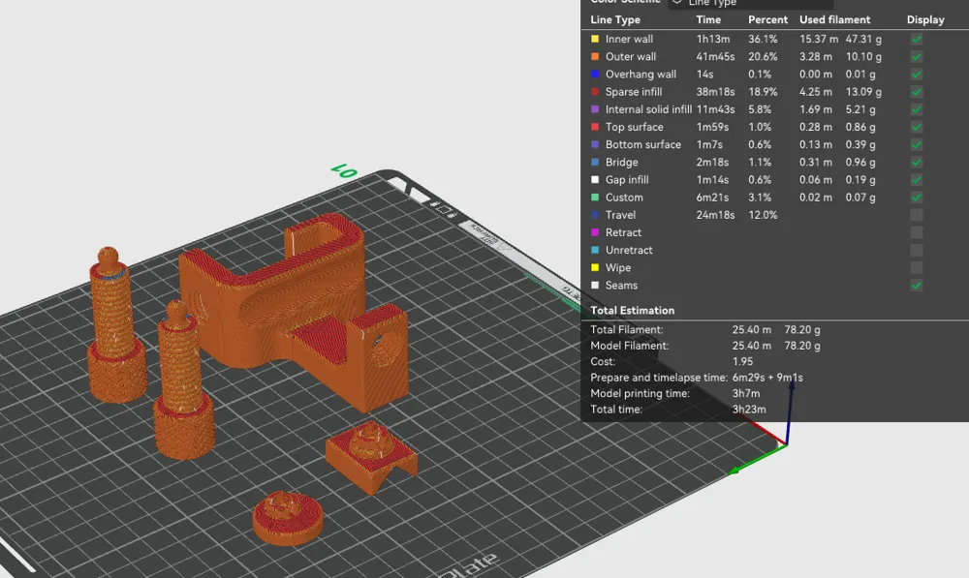
Task: Turn on Wipe display checkbox
Action: point(917,268)
